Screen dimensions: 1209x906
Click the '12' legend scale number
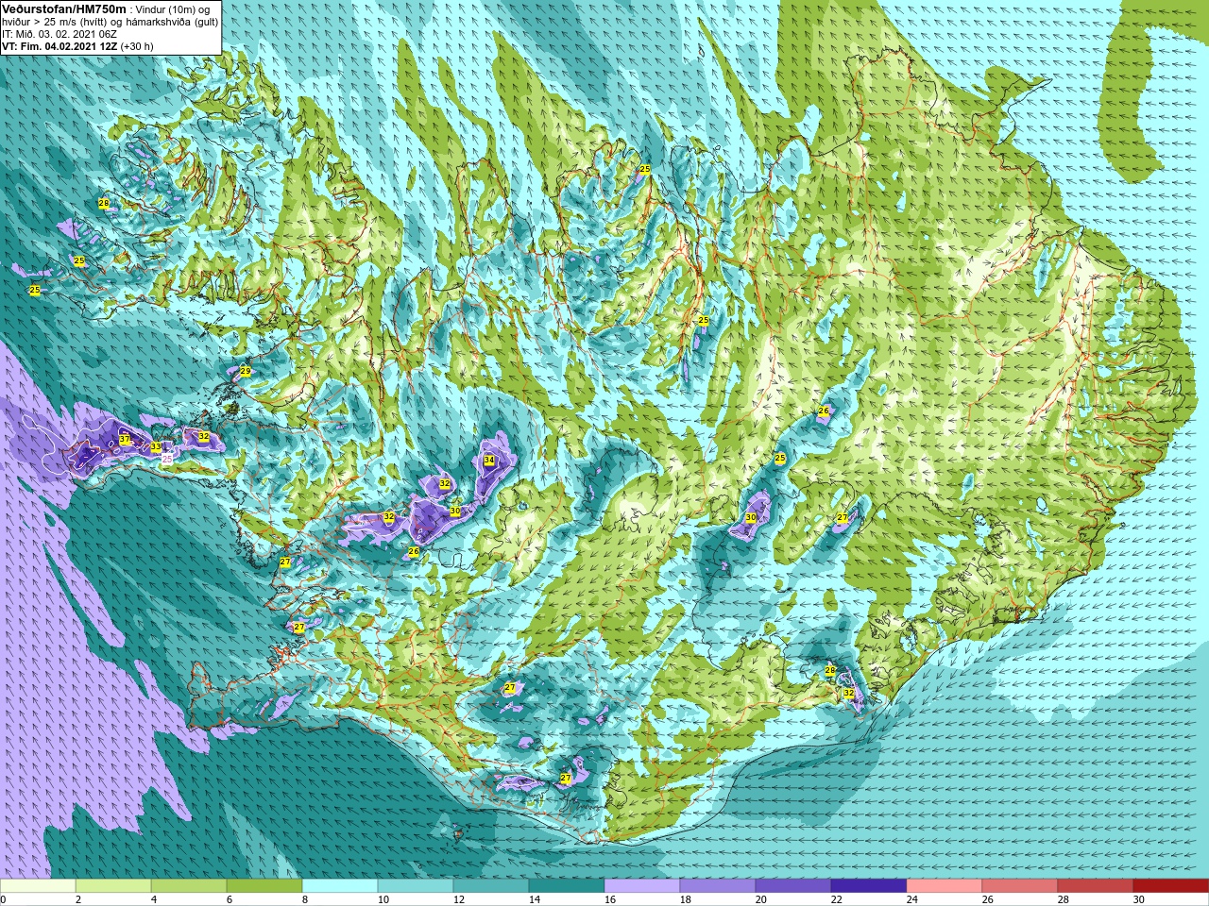[x=459, y=899]
